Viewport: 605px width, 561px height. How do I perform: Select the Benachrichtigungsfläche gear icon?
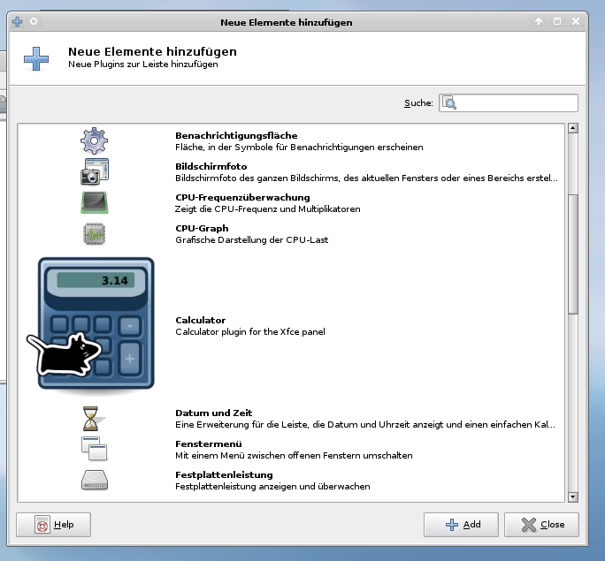click(x=94, y=141)
